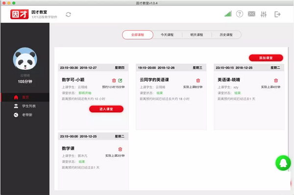Open the help question mark icon
The width and height of the screenshot is (294, 195).
[240, 14]
